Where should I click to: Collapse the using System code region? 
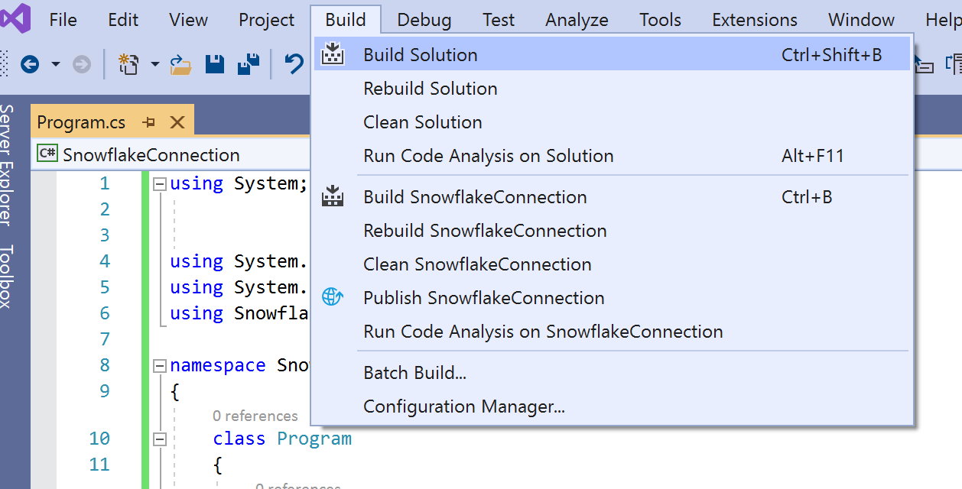tap(158, 183)
